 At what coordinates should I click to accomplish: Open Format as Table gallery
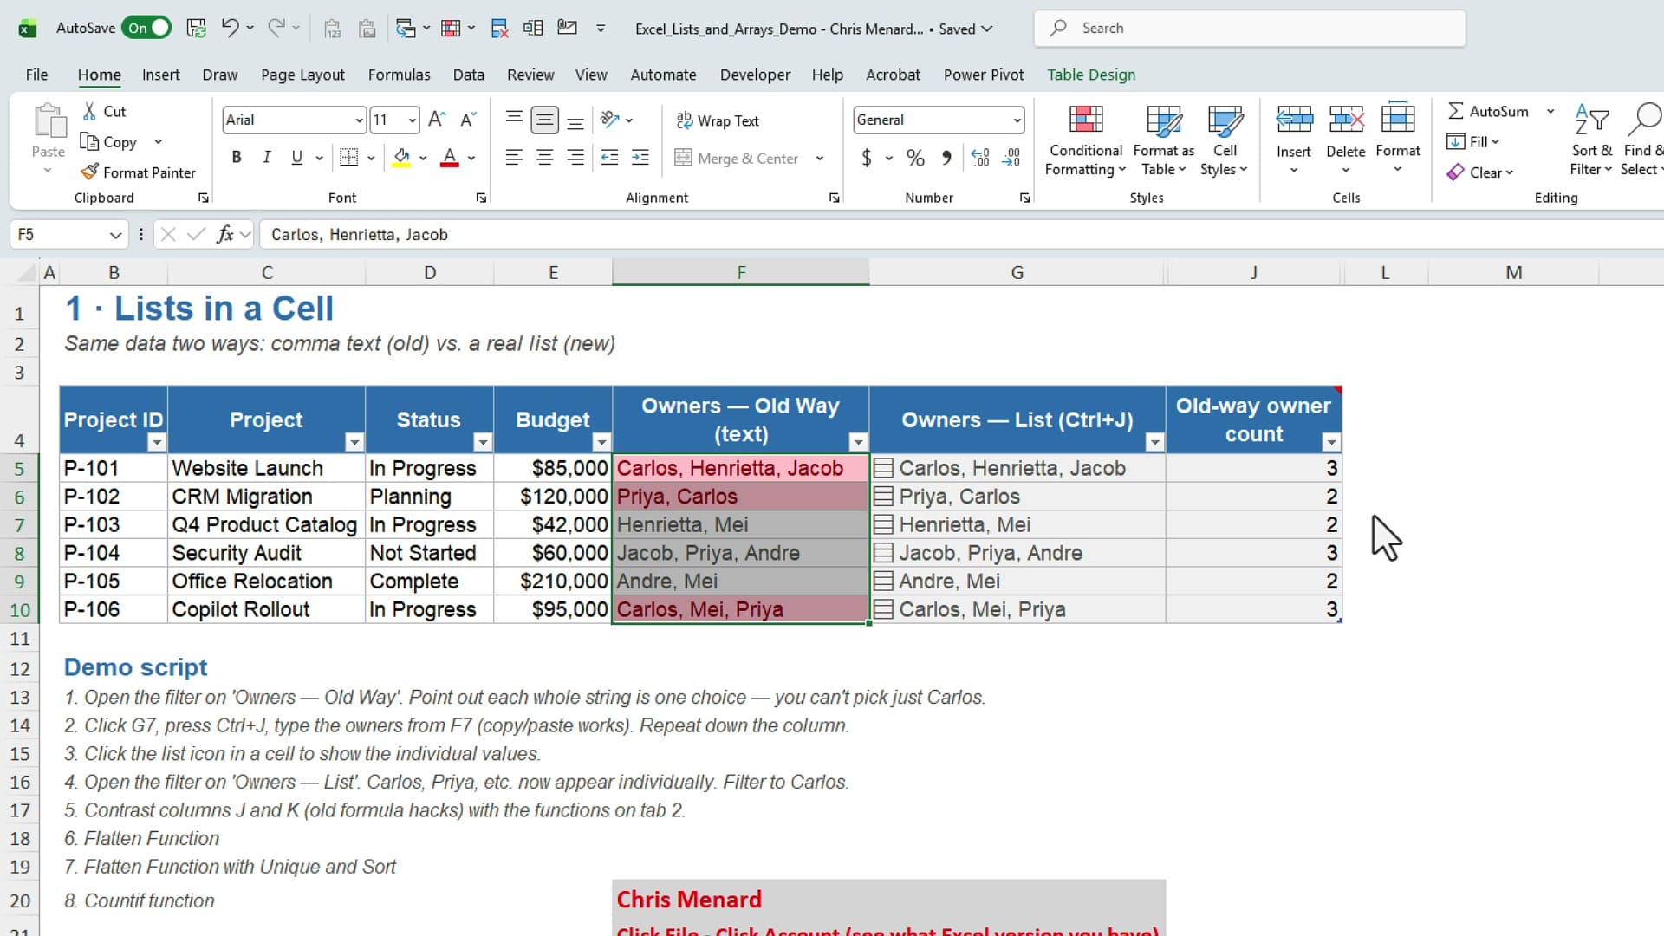[1163, 140]
